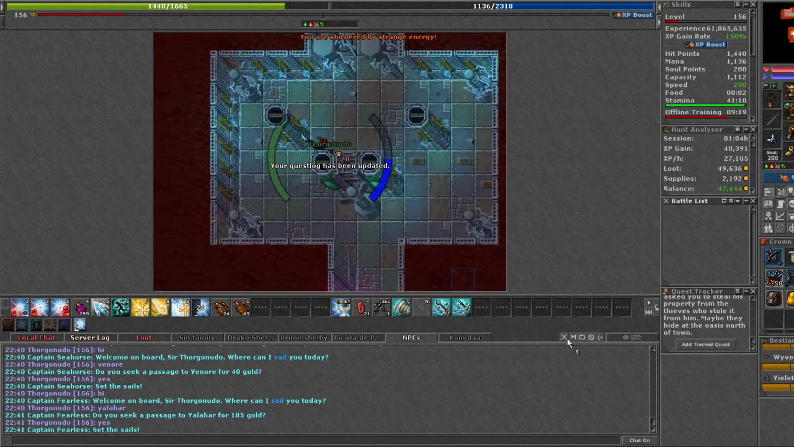
Task: Click the crossbow item in Crown container
Action: point(774,257)
